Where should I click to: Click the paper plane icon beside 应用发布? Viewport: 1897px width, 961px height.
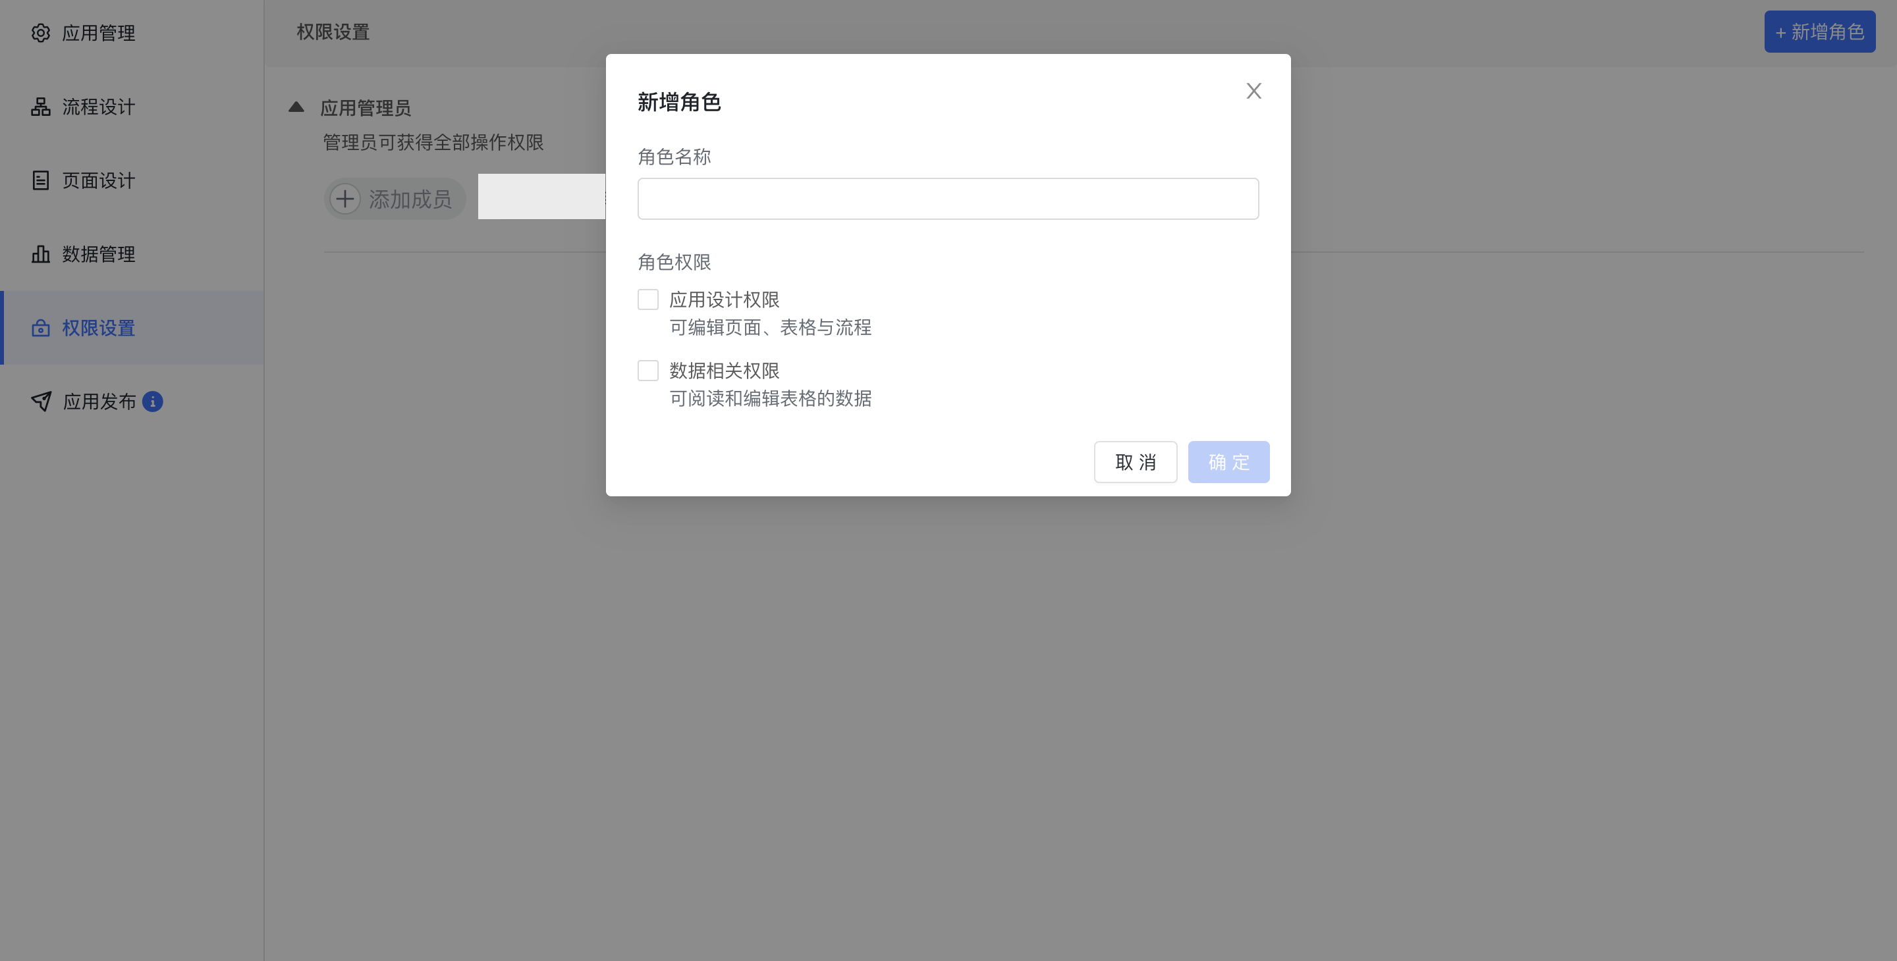point(41,401)
